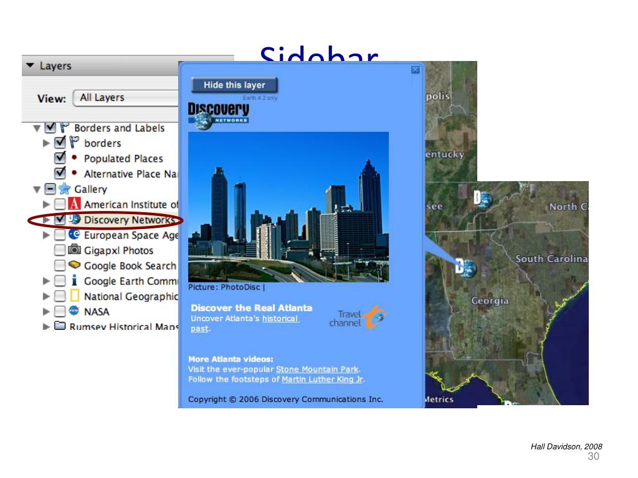Click the Discovery Networks logo in balloon

[x=219, y=116]
